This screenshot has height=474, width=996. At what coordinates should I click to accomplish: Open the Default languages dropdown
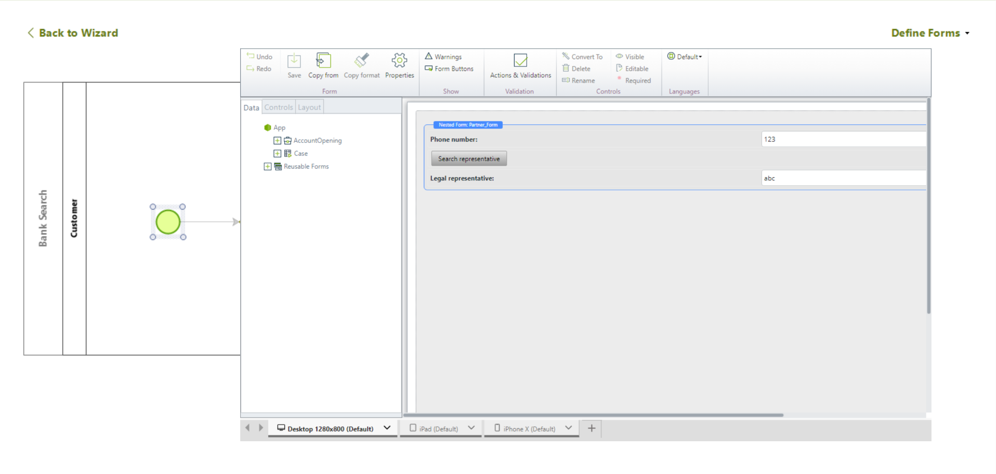pos(685,57)
